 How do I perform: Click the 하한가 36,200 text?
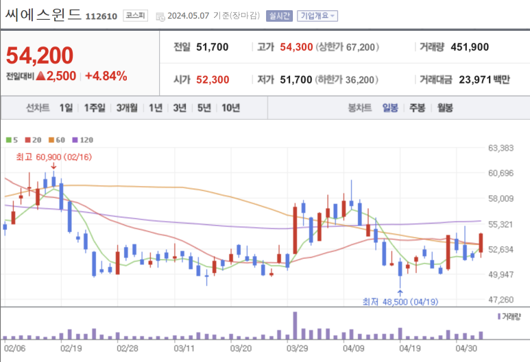point(347,79)
